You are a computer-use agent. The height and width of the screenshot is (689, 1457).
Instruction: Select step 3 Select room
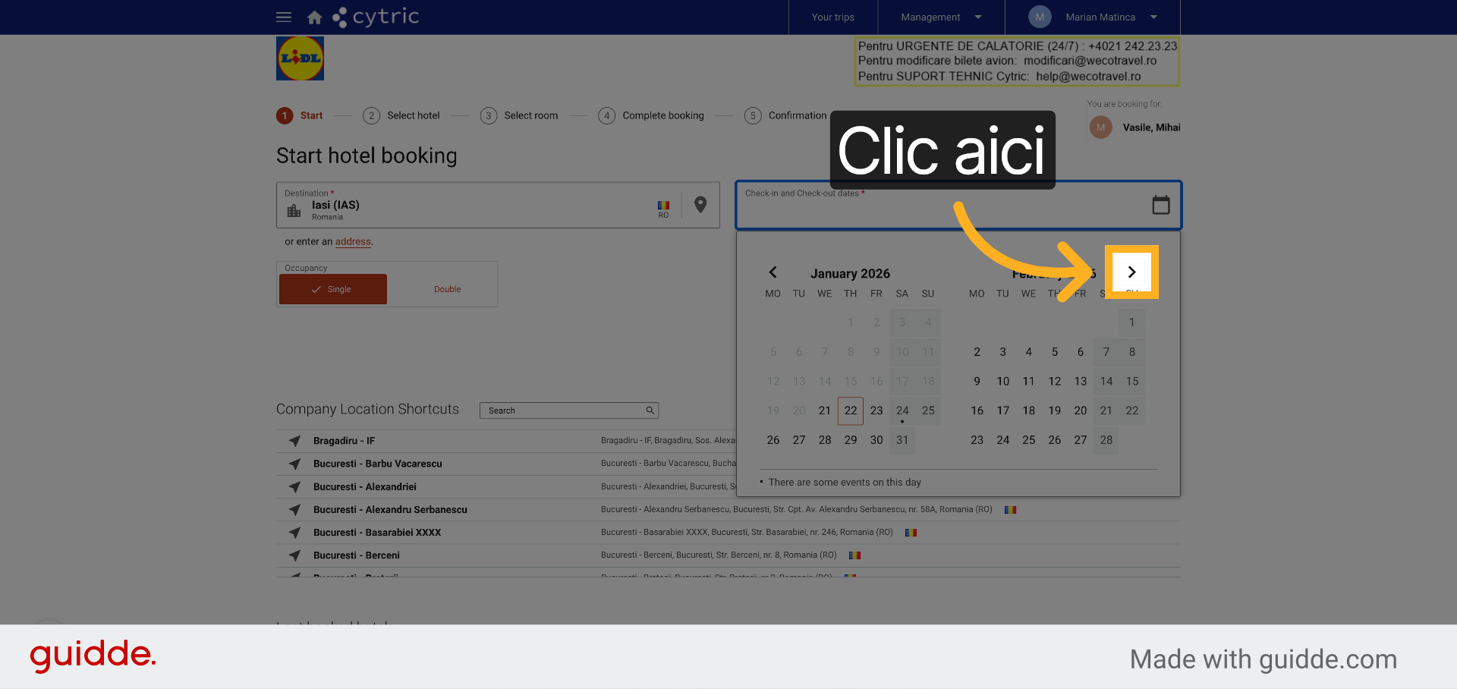pos(519,115)
